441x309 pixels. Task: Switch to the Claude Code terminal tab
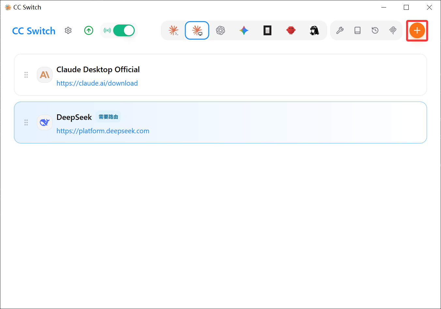coord(174,30)
